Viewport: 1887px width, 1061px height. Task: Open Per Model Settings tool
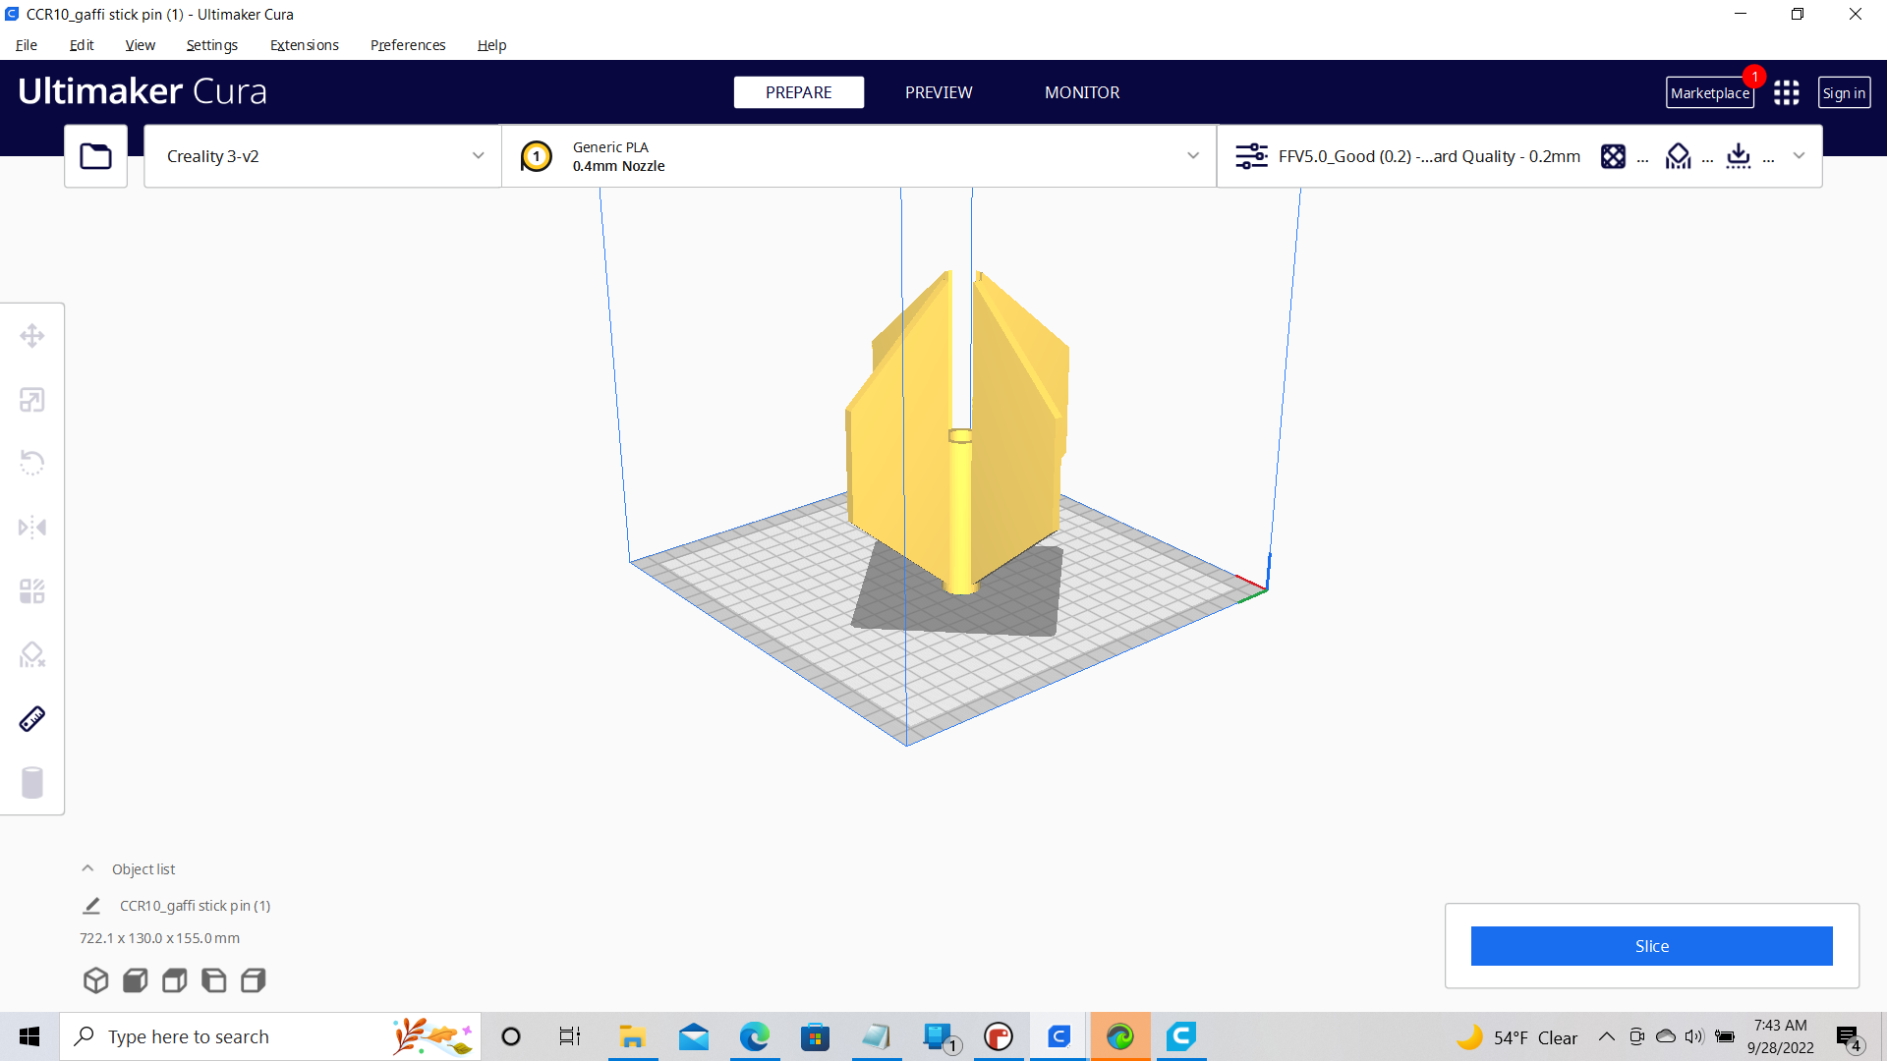point(32,591)
